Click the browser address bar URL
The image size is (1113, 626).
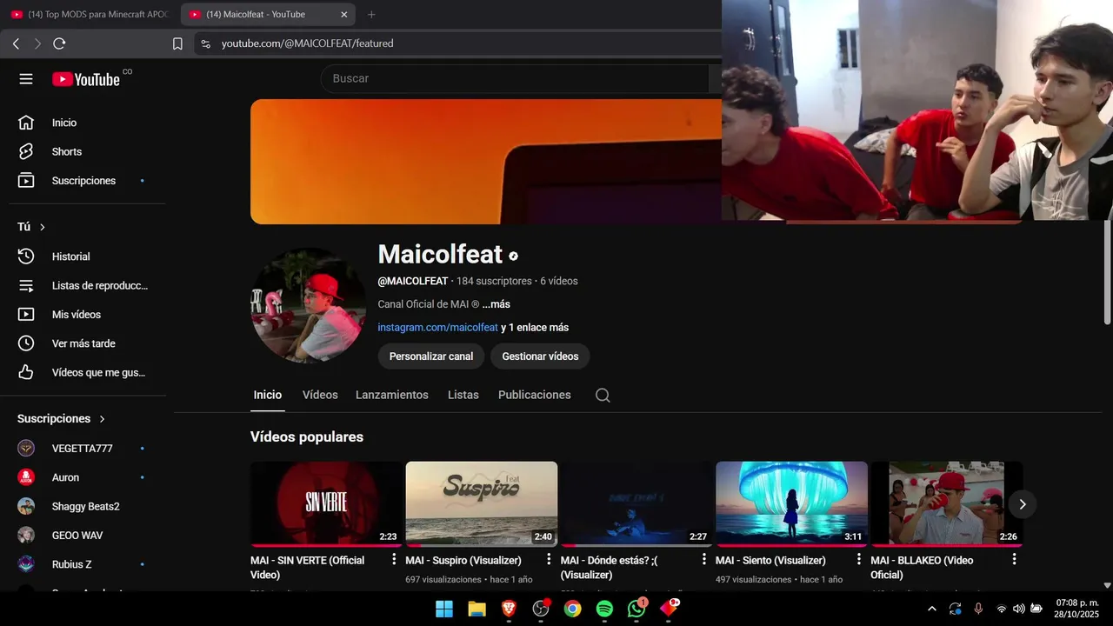pos(307,43)
